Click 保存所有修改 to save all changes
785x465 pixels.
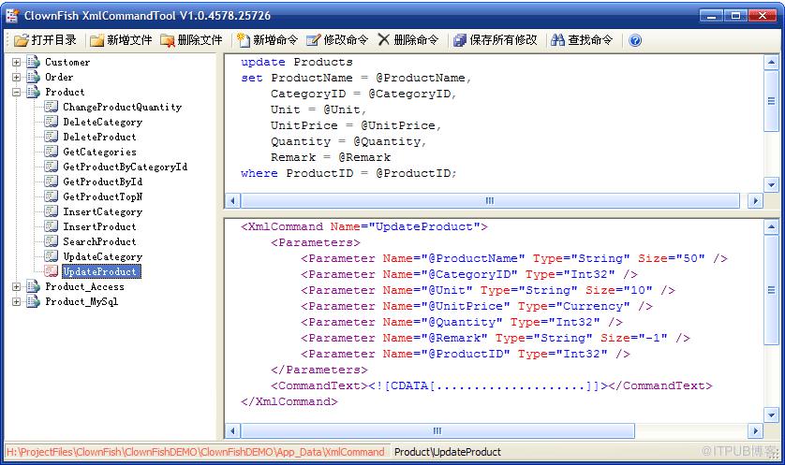click(496, 40)
